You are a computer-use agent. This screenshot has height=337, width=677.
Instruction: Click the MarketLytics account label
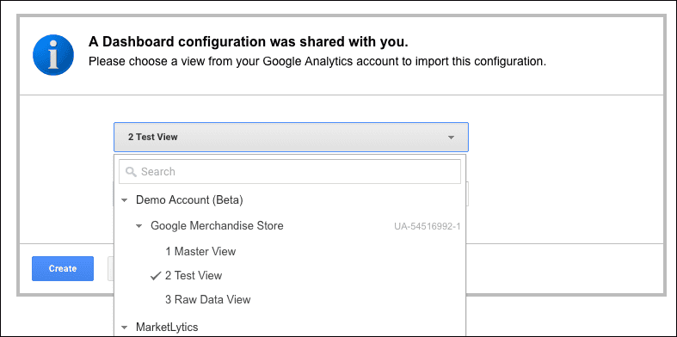click(167, 327)
